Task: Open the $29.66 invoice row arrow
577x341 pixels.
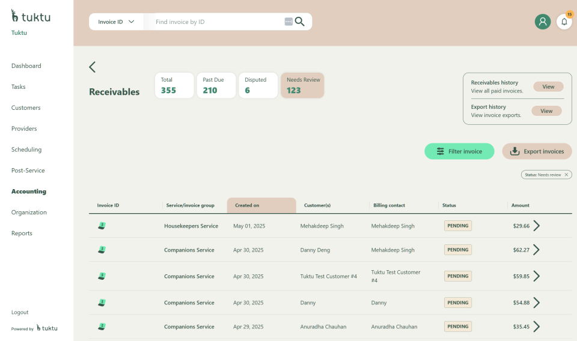Action: [537, 226]
